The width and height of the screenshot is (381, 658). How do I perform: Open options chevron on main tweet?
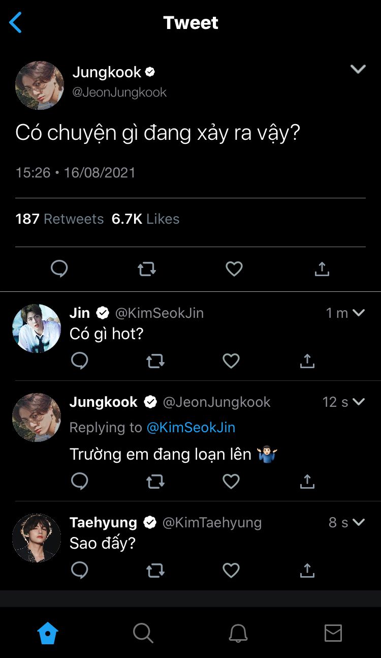pyautogui.click(x=358, y=69)
